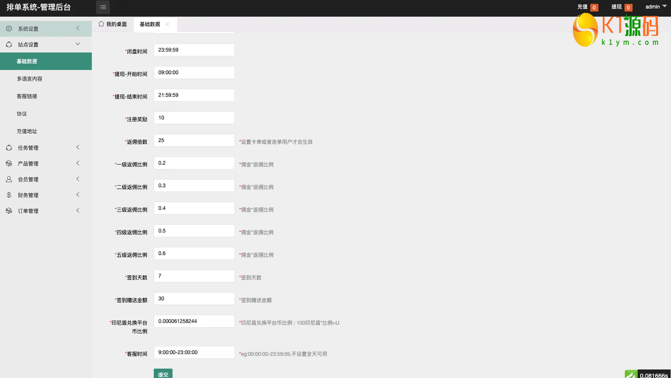Open the 任务管理 menu item

click(46, 148)
